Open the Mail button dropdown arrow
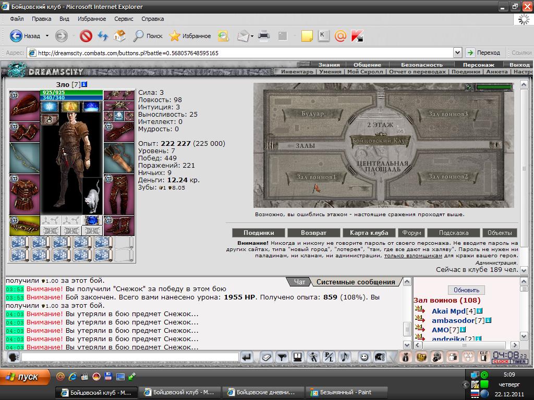534x400 pixels. click(252, 36)
